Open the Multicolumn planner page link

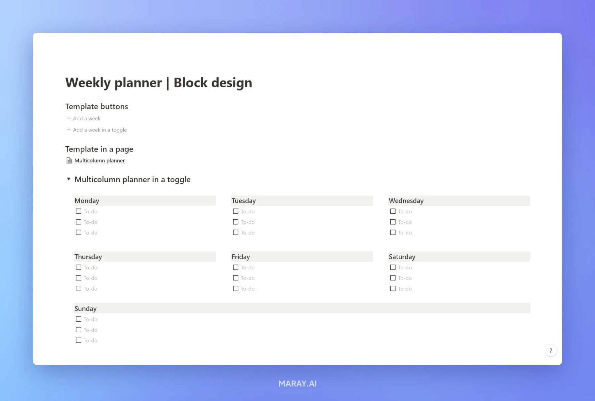pos(99,160)
